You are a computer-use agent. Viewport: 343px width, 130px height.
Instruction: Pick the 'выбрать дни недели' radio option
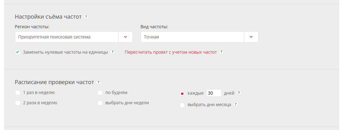pos(100,103)
